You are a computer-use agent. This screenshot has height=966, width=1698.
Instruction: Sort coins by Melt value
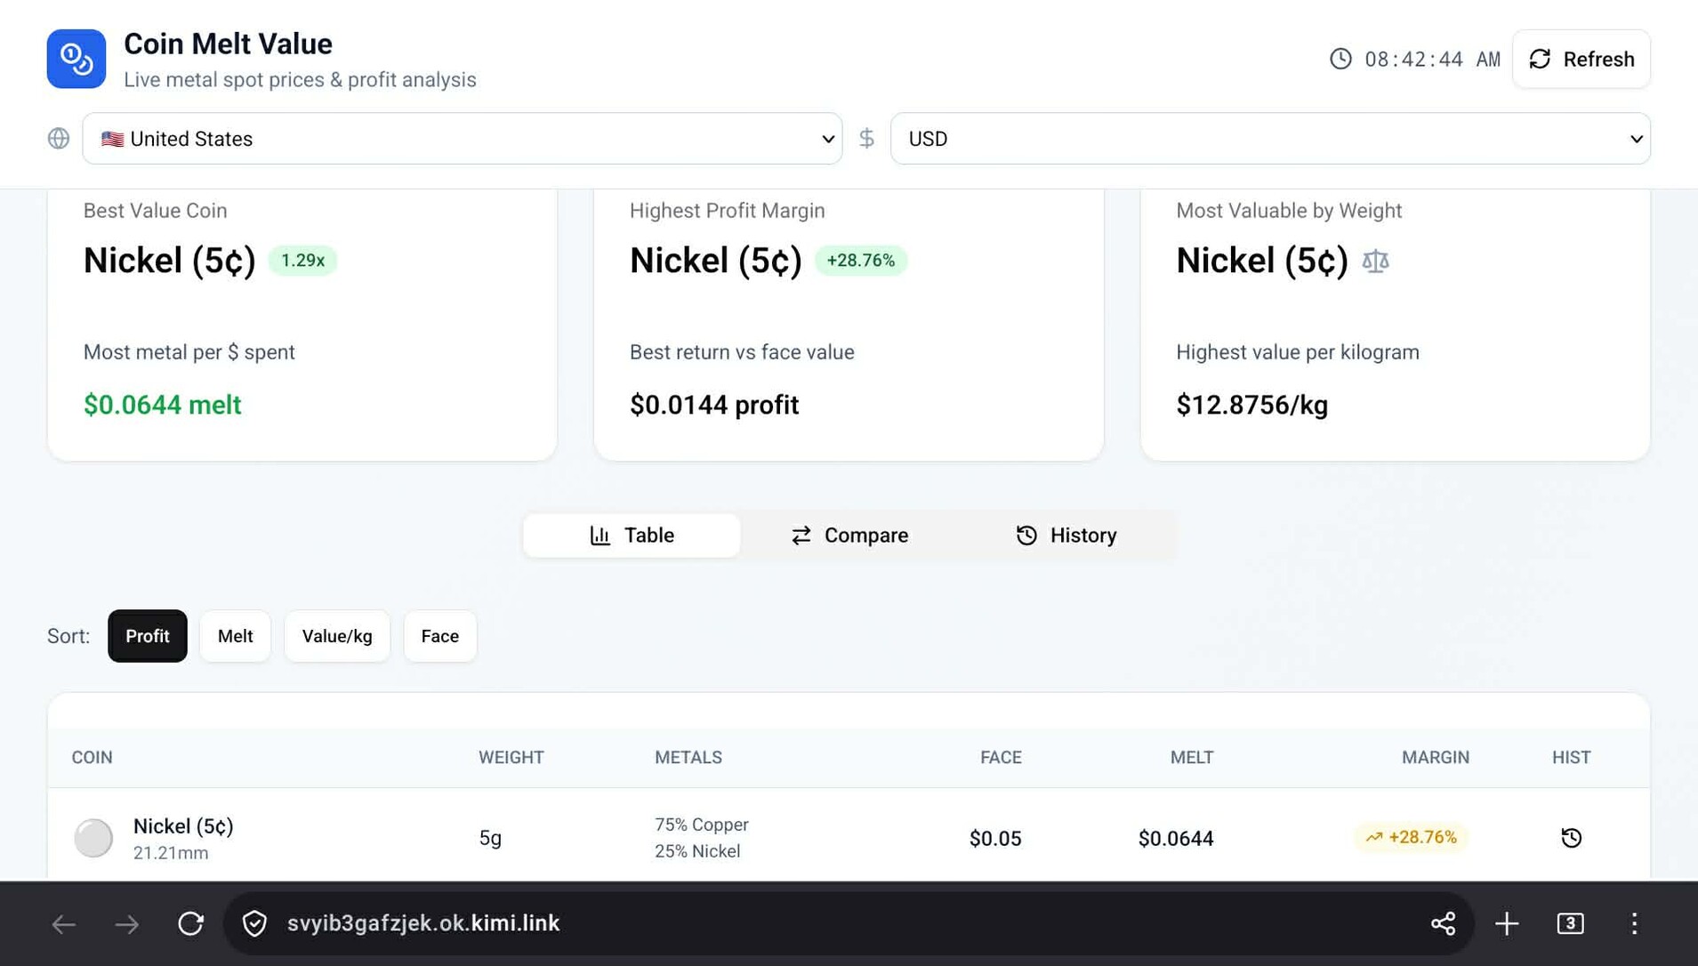235,636
